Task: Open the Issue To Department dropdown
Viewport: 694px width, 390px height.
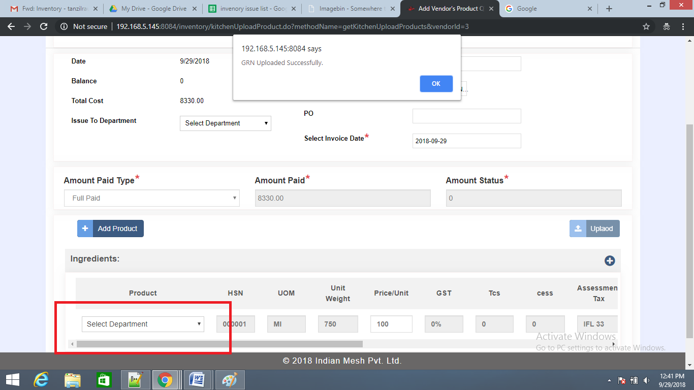Action: click(x=226, y=123)
